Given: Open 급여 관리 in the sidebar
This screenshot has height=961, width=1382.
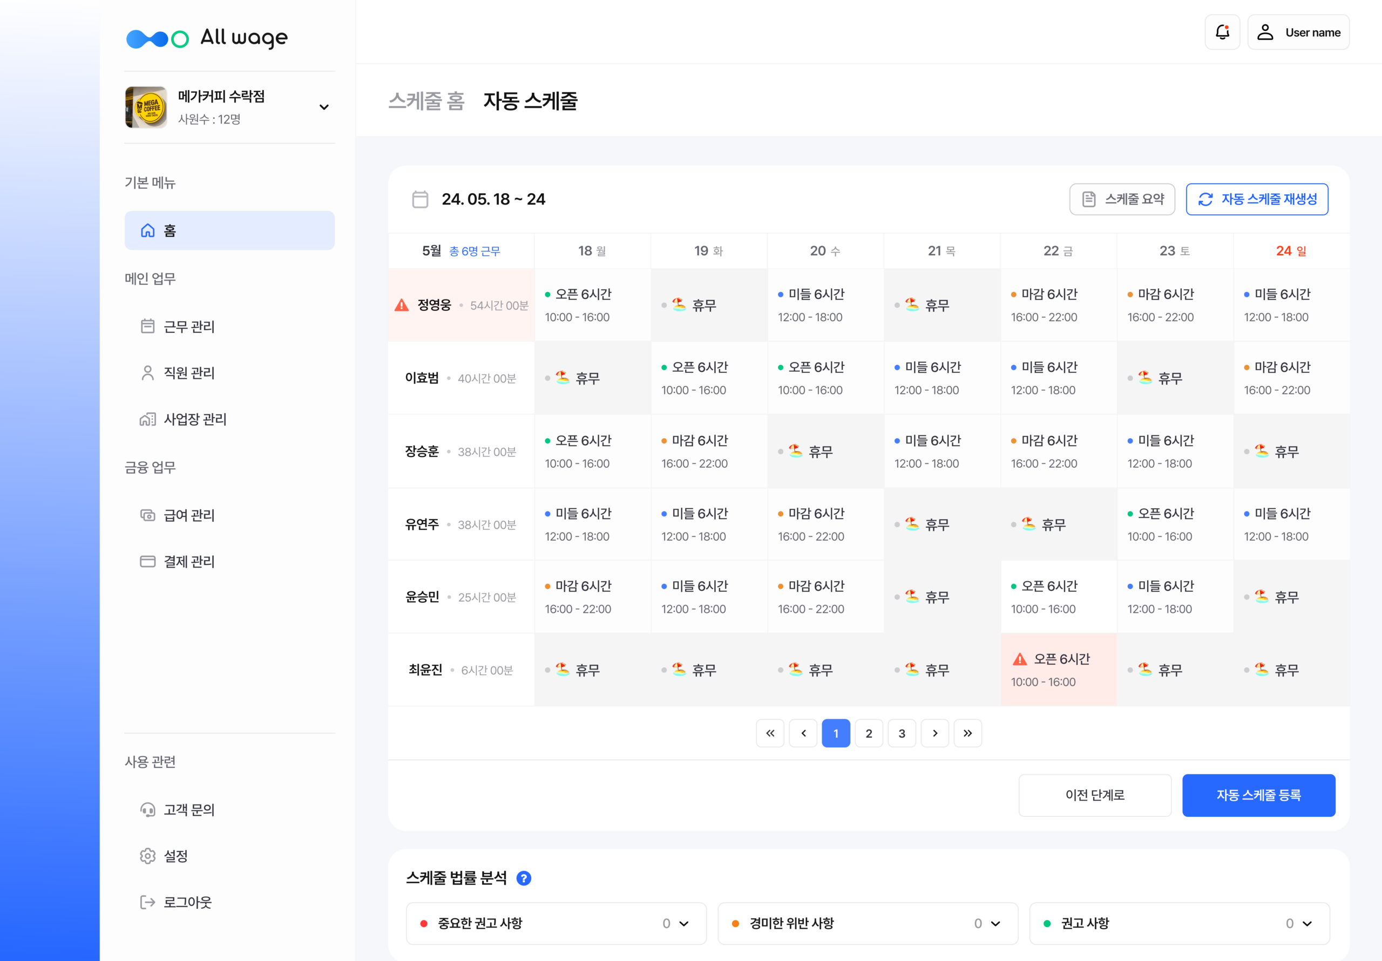Looking at the screenshot, I should (189, 515).
